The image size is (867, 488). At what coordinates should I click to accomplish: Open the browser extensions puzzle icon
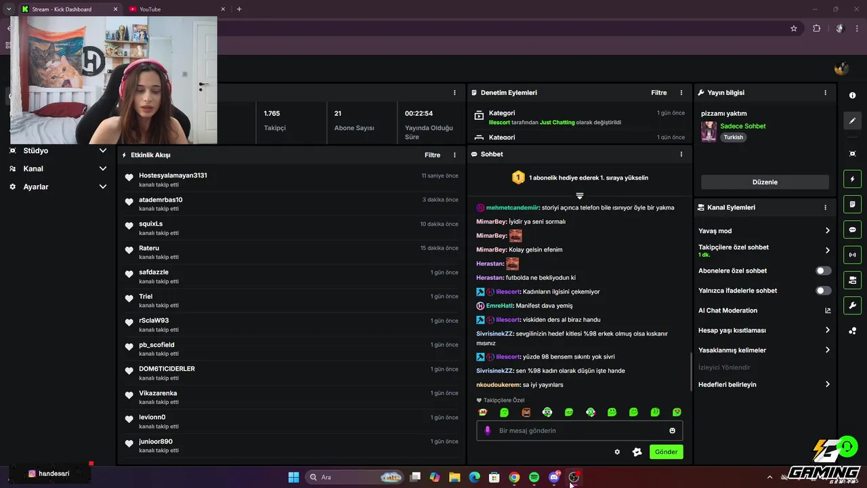pyautogui.click(x=816, y=28)
